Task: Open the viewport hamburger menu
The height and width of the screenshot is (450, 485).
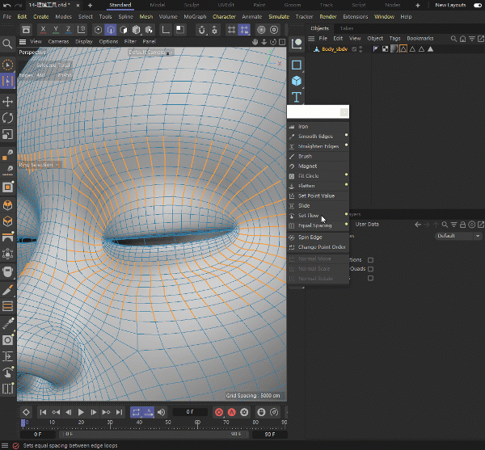Action: (22, 41)
